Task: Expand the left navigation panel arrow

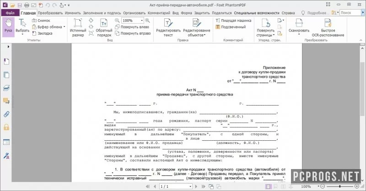Action: pyautogui.click(x=8, y=47)
